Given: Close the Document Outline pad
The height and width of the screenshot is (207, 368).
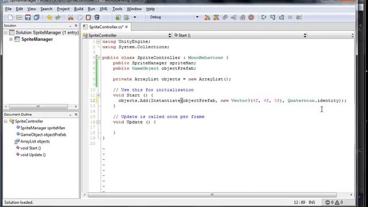Looking at the screenshot, I should [x=76, y=114].
